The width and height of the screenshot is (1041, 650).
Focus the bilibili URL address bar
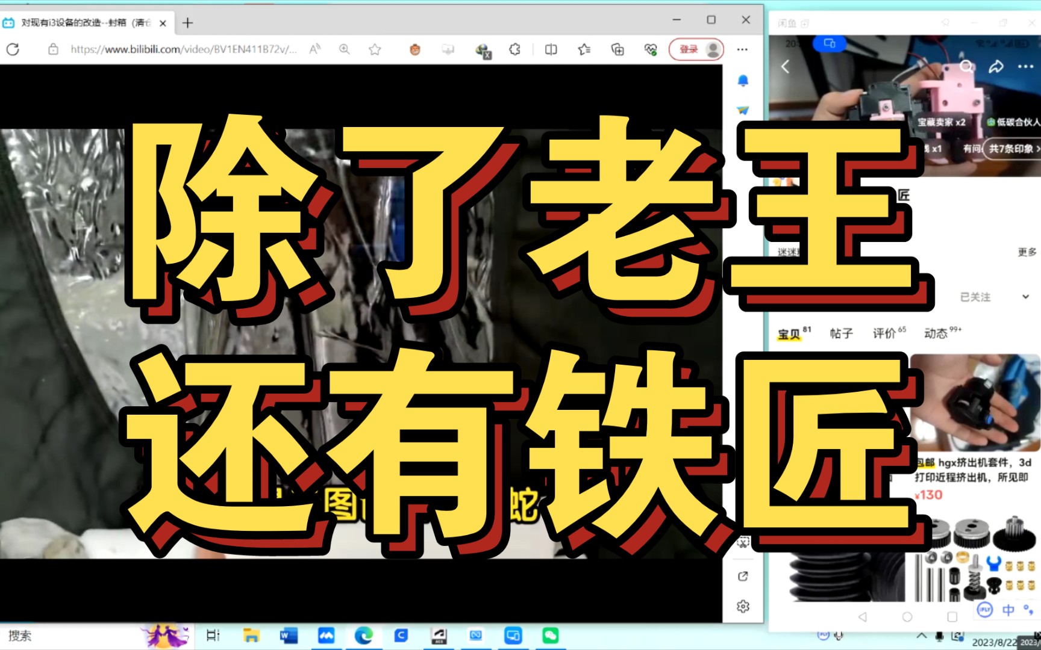pyautogui.click(x=183, y=49)
